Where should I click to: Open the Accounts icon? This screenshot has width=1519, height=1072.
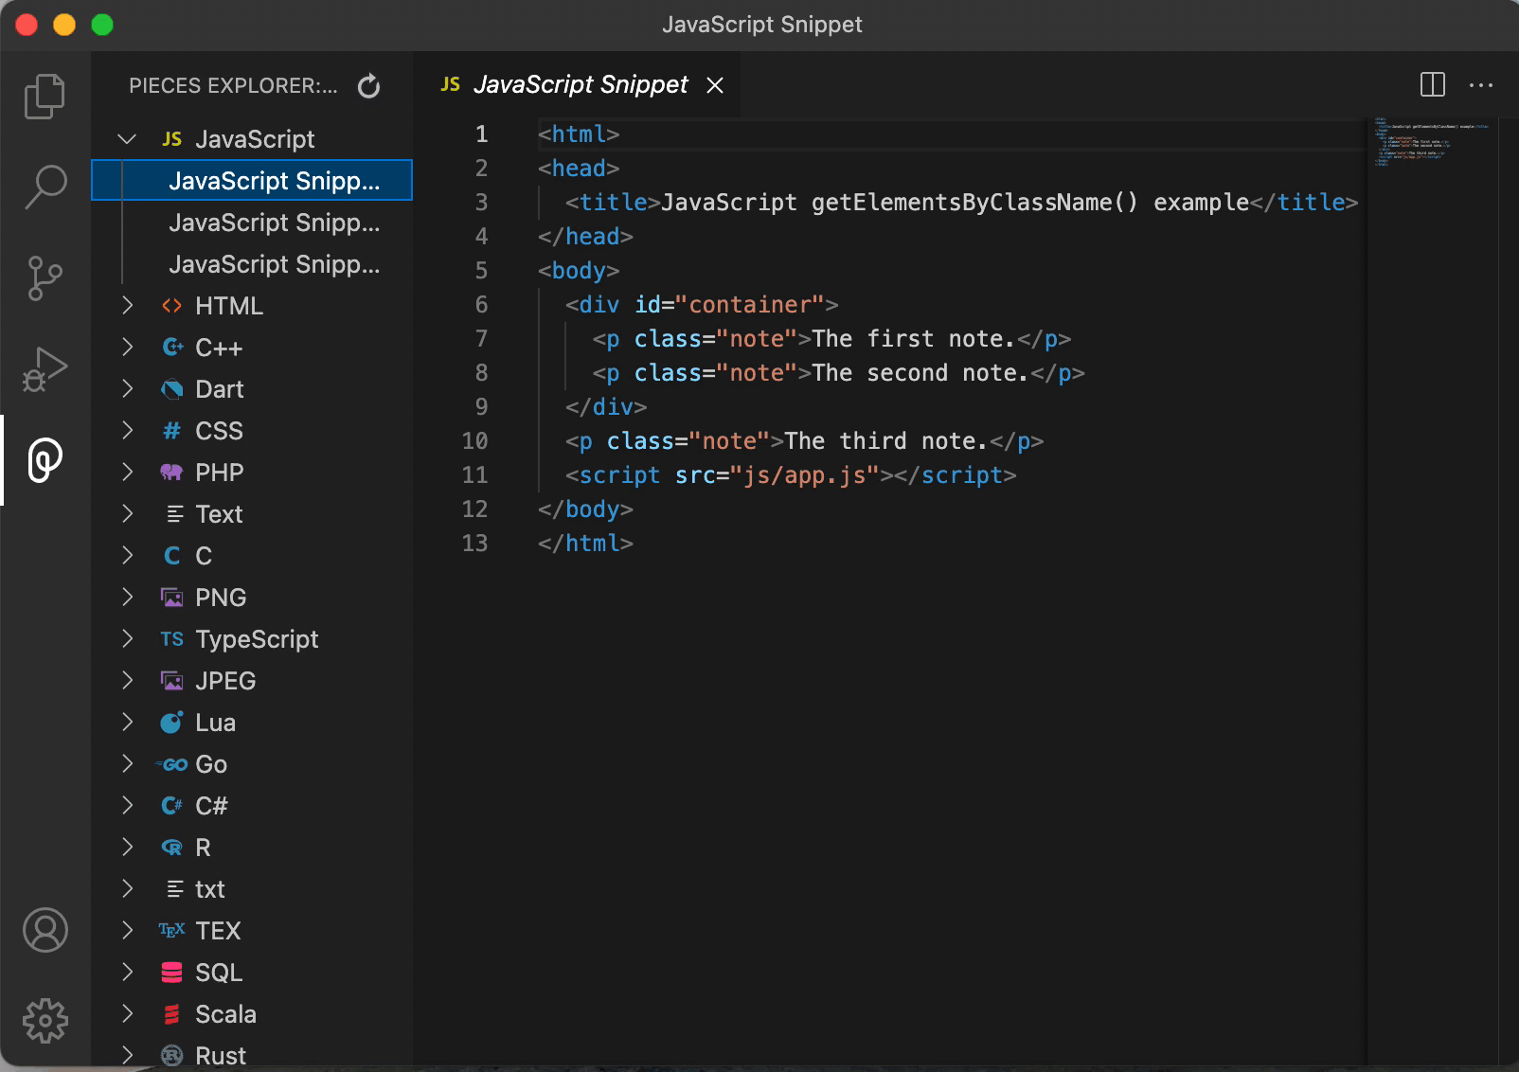(x=45, y=930)
